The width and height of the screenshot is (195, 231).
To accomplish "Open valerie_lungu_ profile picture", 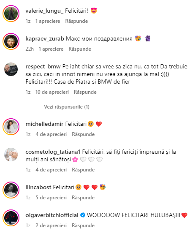I will pyautogui.click(x=11, y=14).
